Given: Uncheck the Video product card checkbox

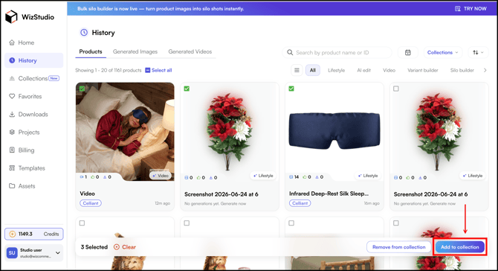Looking at the screenshot, I should [82, 89].
